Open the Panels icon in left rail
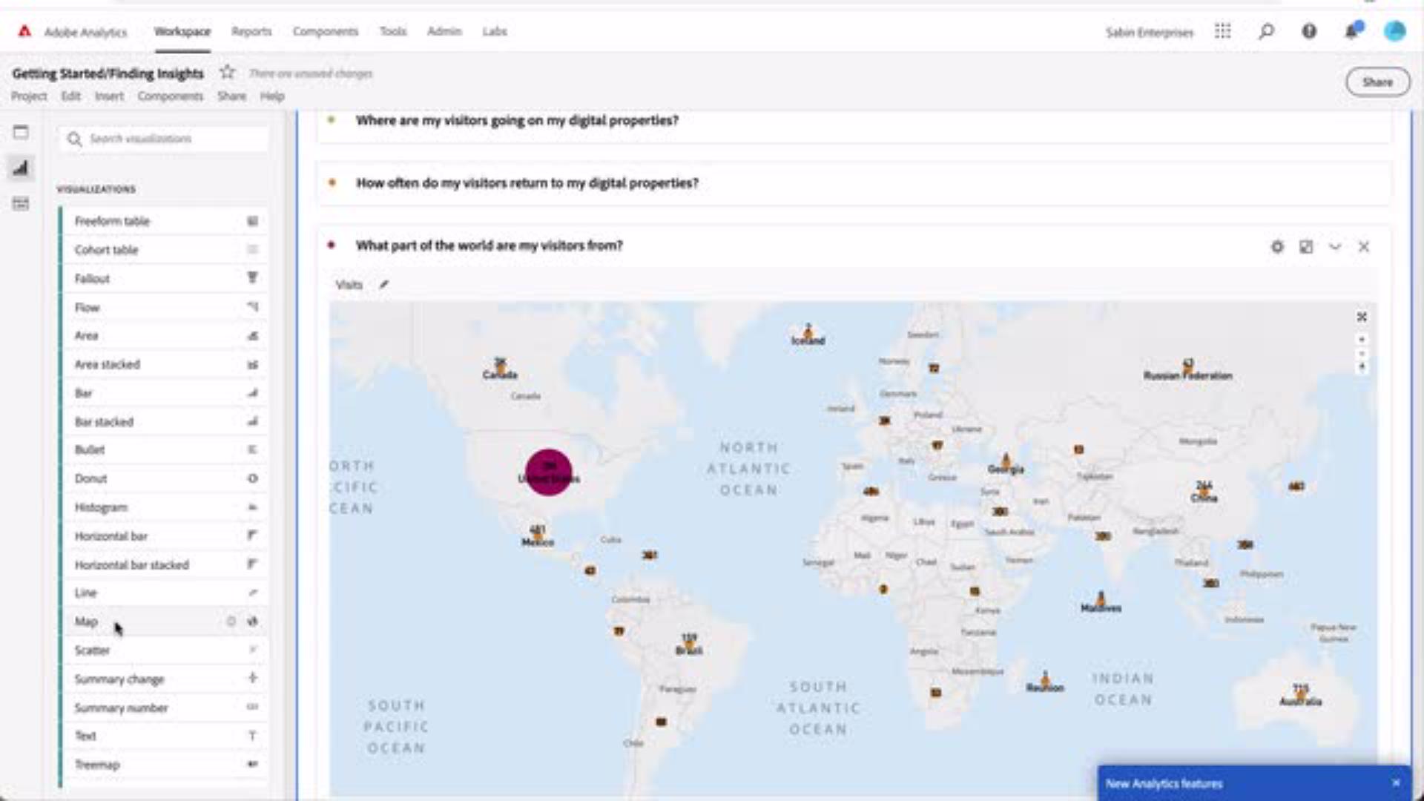Image resolution: width=1424 pixels, height=801 pixels. coord(21,133)
